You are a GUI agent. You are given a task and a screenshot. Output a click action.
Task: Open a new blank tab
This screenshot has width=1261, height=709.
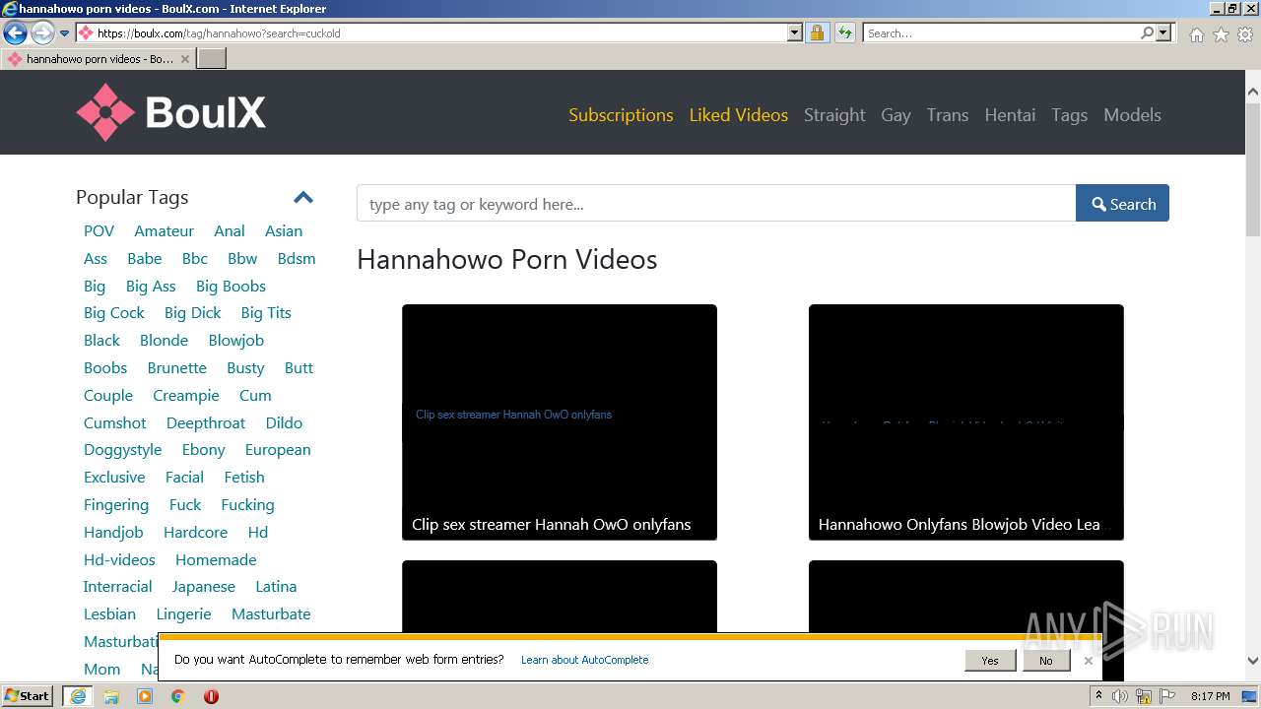(212, 59)
